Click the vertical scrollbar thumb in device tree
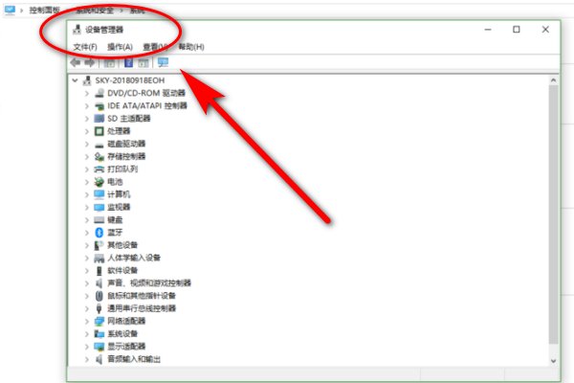Image resolution: width=574 pixels, height=383 pixels. pyautogui.click(x=553, y=214)
